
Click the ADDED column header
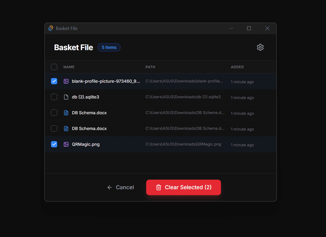coord(237,67)
